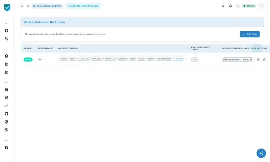Viewport: 270px width, 162px height.
Task: Toggle the hamburger menu icon
Action: click(22, 6)
